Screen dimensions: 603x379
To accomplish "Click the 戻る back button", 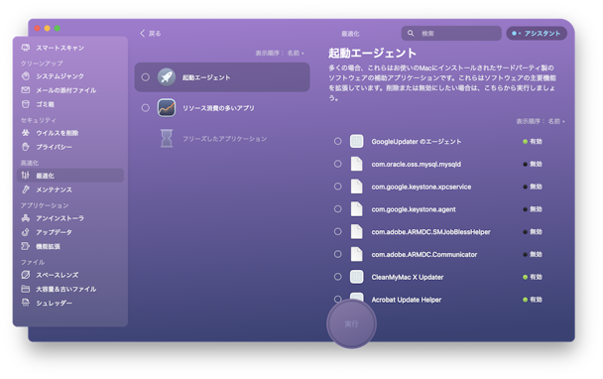I will (x=151, y=34).
